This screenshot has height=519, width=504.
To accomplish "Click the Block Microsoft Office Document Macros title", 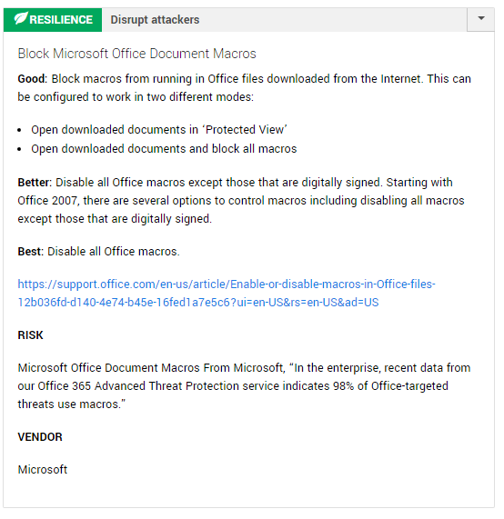I will [x=136, y=54].
